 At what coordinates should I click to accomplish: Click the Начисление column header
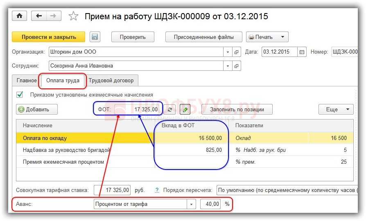pyautogui.click(x=86, y=126)
